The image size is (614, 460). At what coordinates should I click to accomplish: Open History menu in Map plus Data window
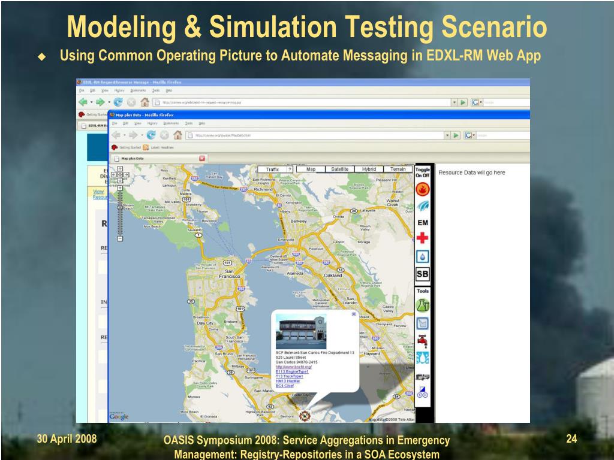coord(152,123)
